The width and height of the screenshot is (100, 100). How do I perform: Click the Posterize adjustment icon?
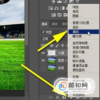pos(59,15)
